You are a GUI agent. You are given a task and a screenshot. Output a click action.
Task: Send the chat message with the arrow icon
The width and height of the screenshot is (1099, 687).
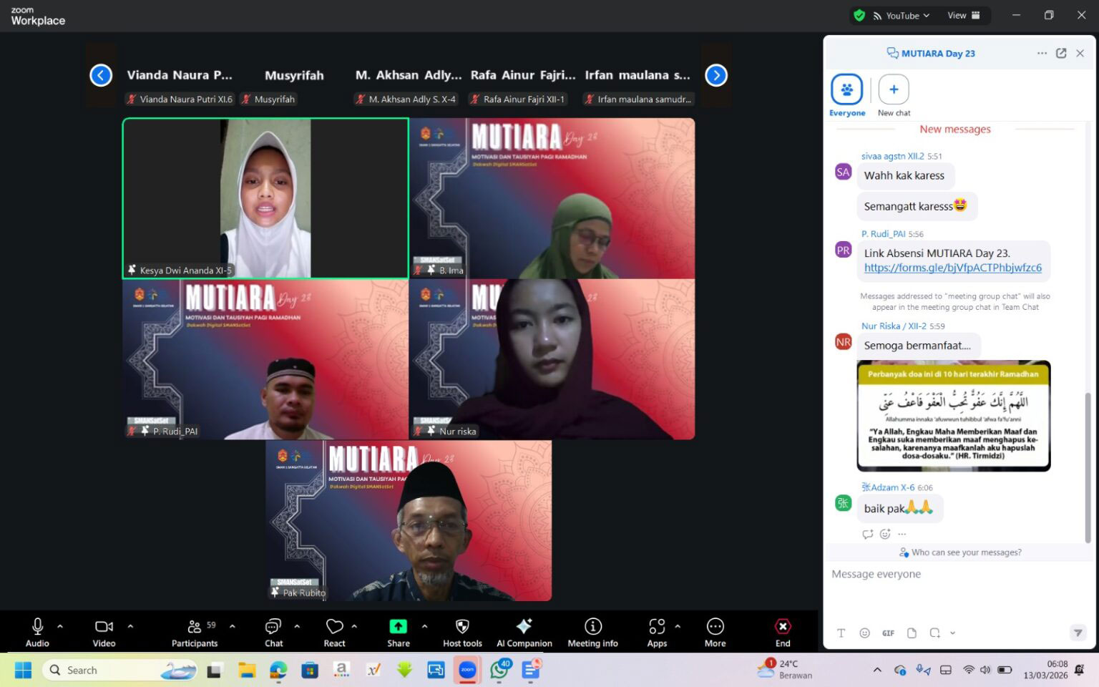click(1078, 633)
